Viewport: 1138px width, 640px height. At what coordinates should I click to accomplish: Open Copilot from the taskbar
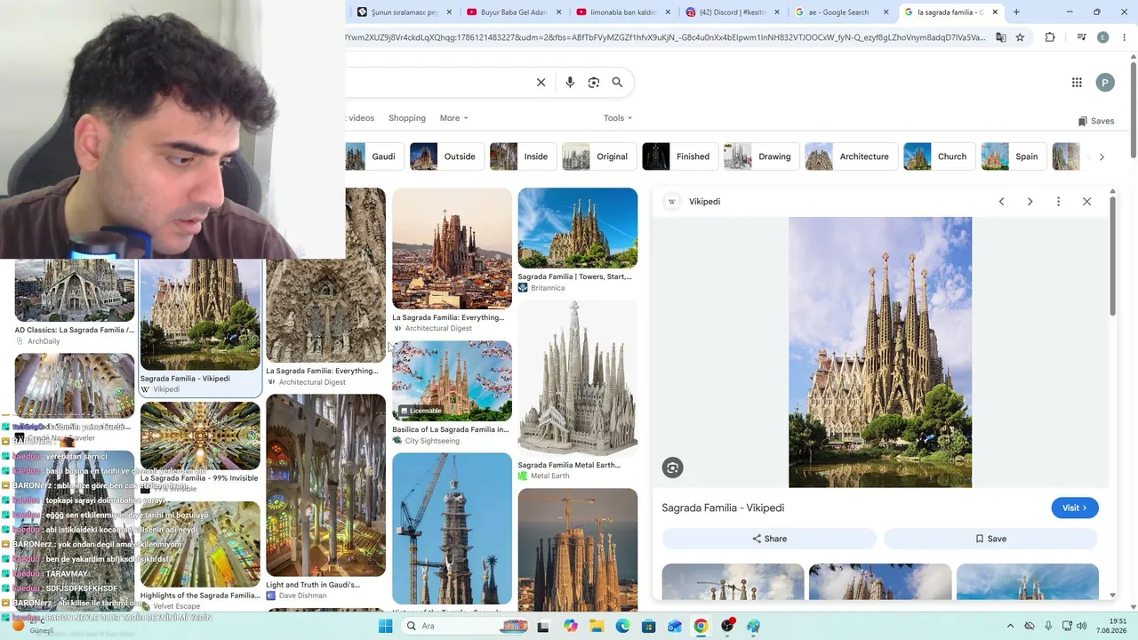(571, 626)
